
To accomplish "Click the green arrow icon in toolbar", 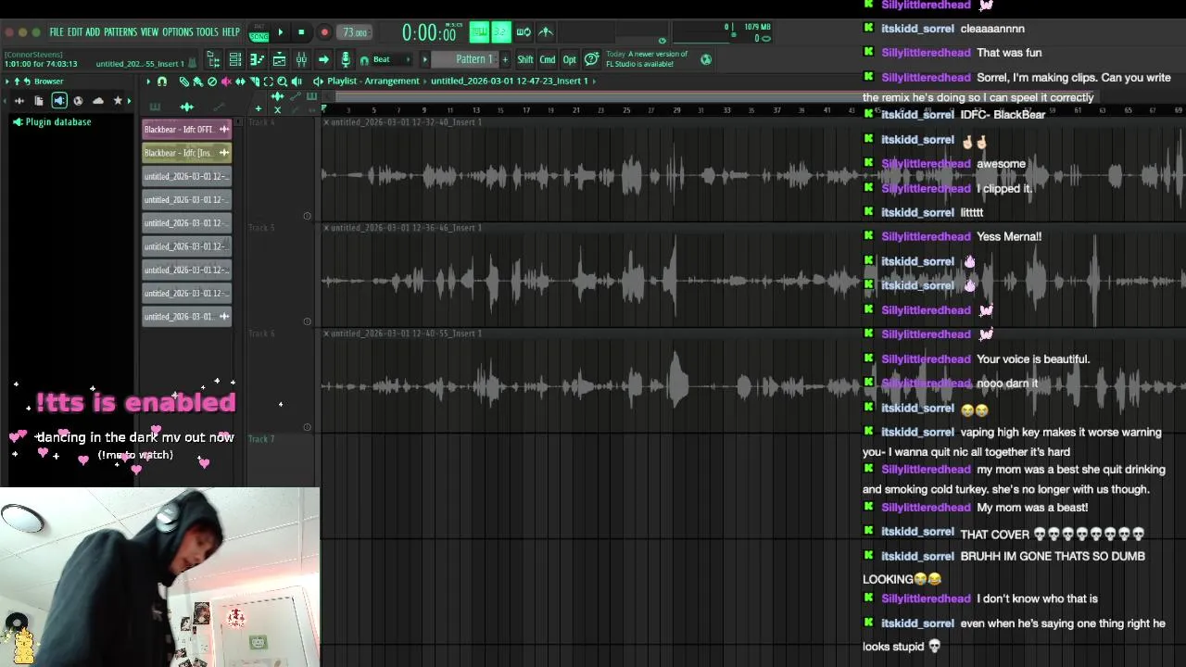I will (x=323, y=60).
